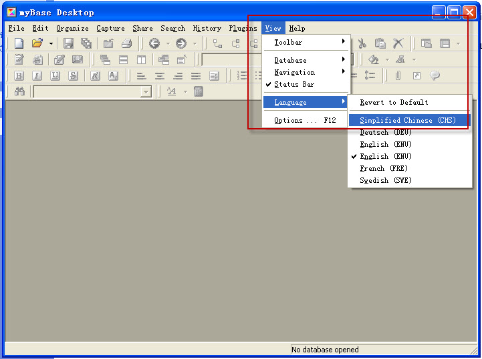Screen dimensions: 482x359
Task: Open the back button history dropdown arrow
Action: [168, 43]
